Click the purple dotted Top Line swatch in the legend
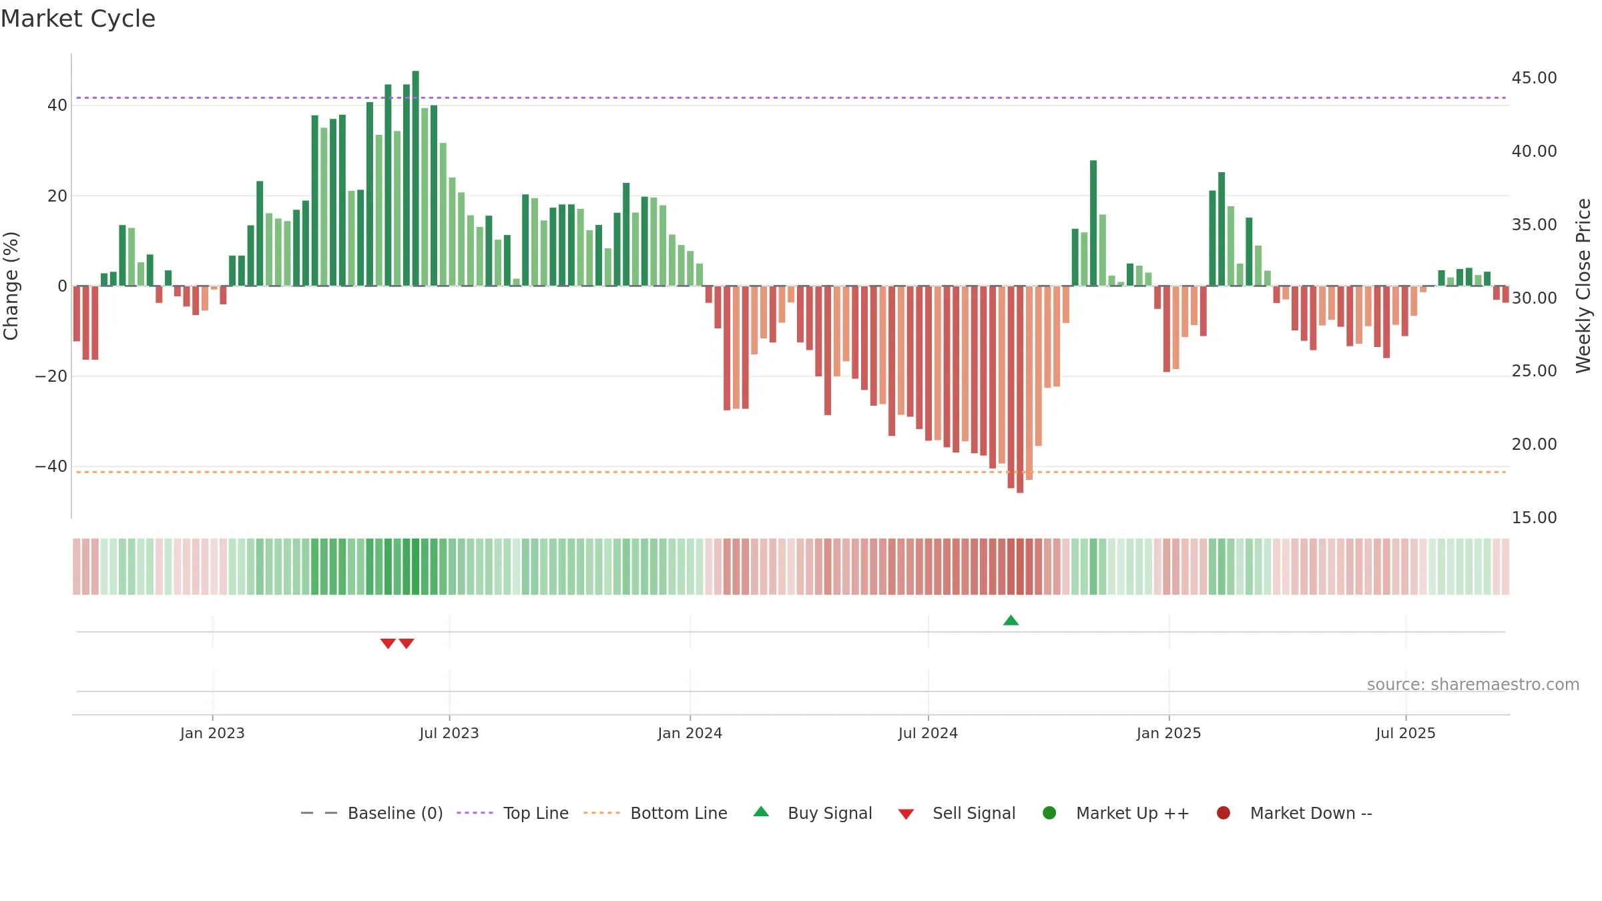The height and width of the screenshot is (901, 1602). 475,813
